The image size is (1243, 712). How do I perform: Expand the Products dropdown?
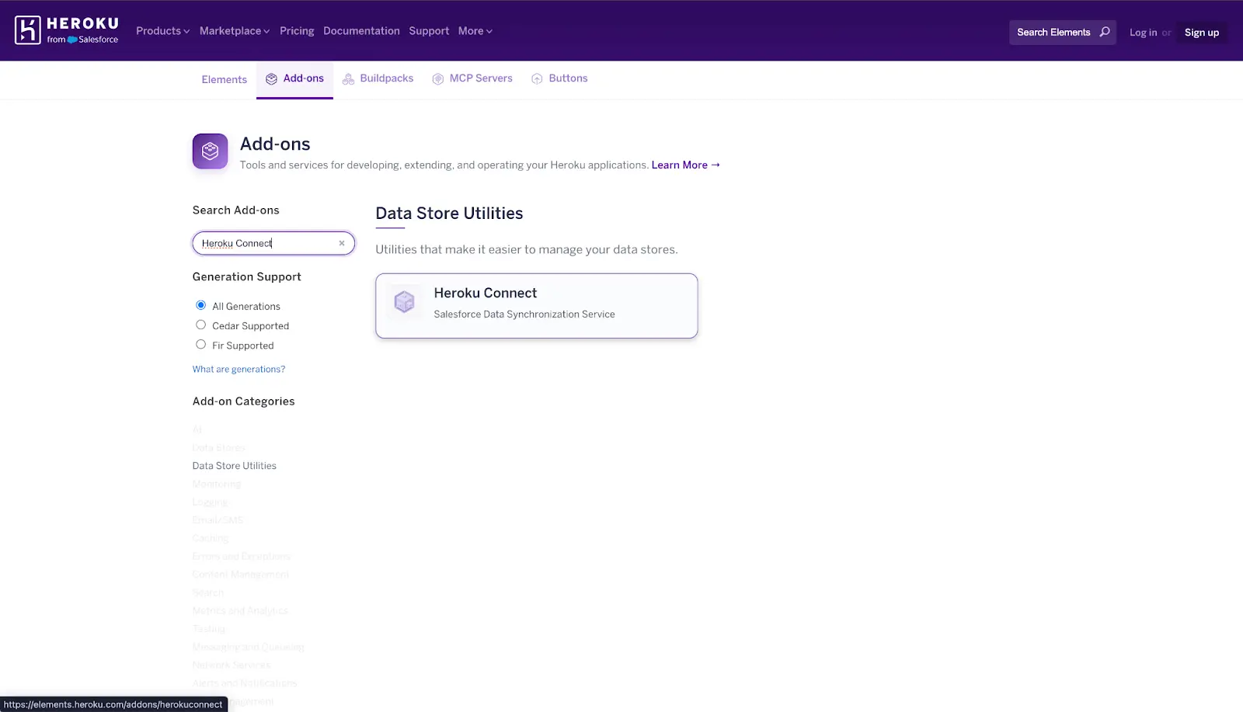162,31
